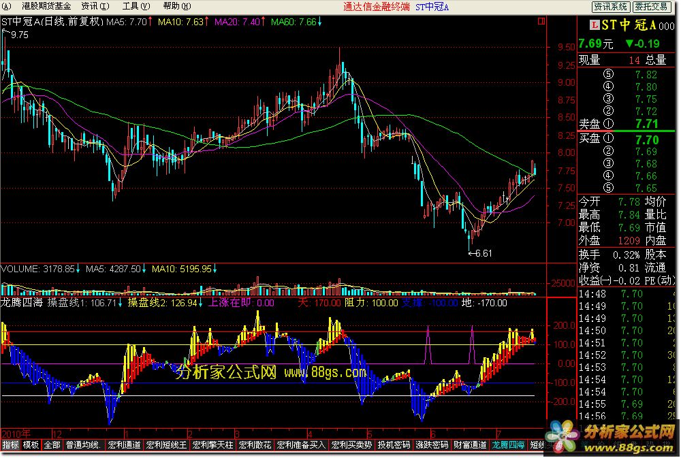The width and height of the screenshot is (681, 458).
Task: Switch to the 宏利买卖势 indicator tab
Action: coord(352,444)
